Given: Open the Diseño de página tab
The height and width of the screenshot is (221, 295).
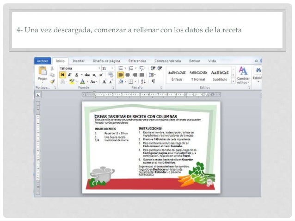Looking at the screenshot, I should (x=106, y=60).
